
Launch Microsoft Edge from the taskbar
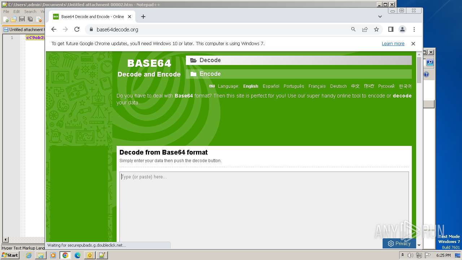click(78, 255)
